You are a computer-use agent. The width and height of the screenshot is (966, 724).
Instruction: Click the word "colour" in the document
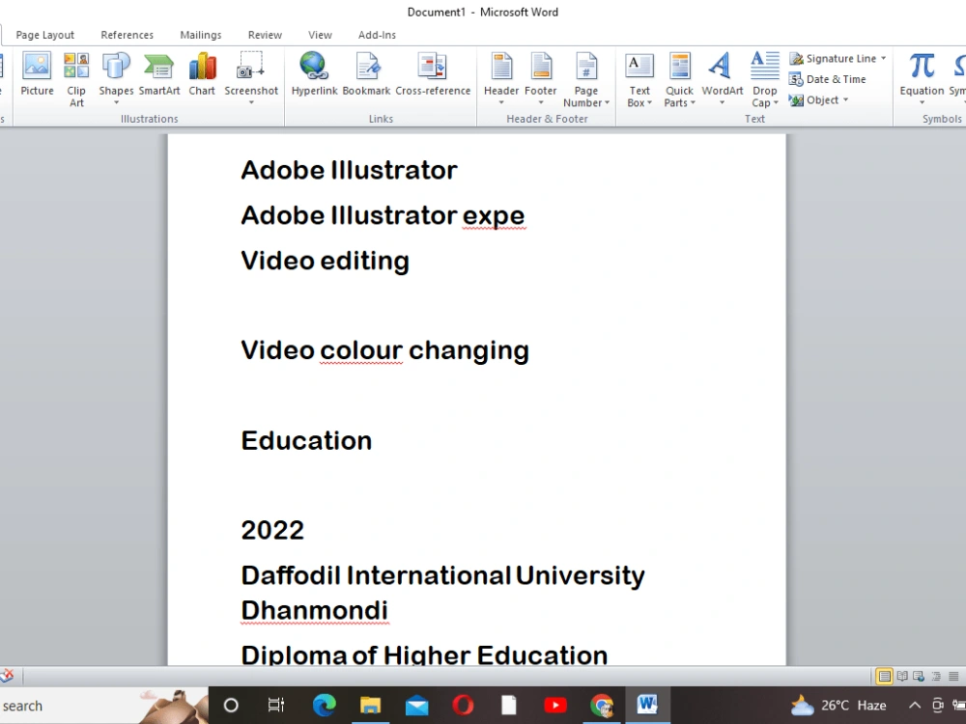[361, 350]
